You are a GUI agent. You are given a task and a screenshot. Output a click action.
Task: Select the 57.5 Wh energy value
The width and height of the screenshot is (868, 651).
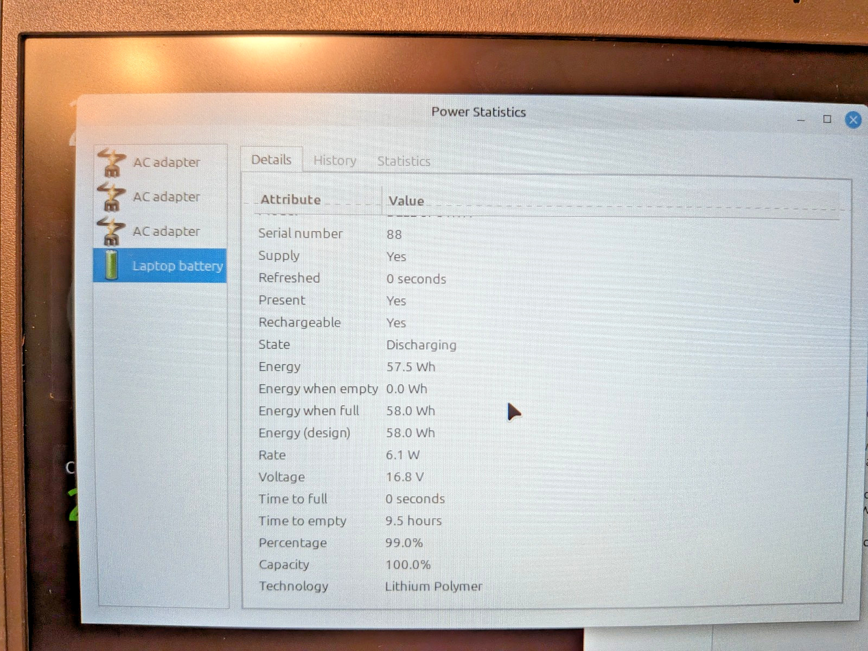tap(411, 367)
